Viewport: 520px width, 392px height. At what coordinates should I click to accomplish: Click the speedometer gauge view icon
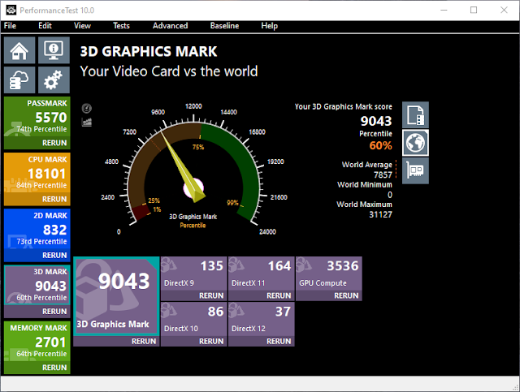point(87,108)
